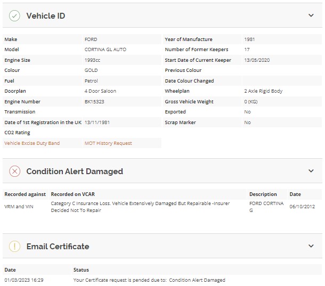The height and width of the screenshot is (286, 325).
Task: Click the green checkmark Vehicle ID icon
Action: (x=14, y=16)
